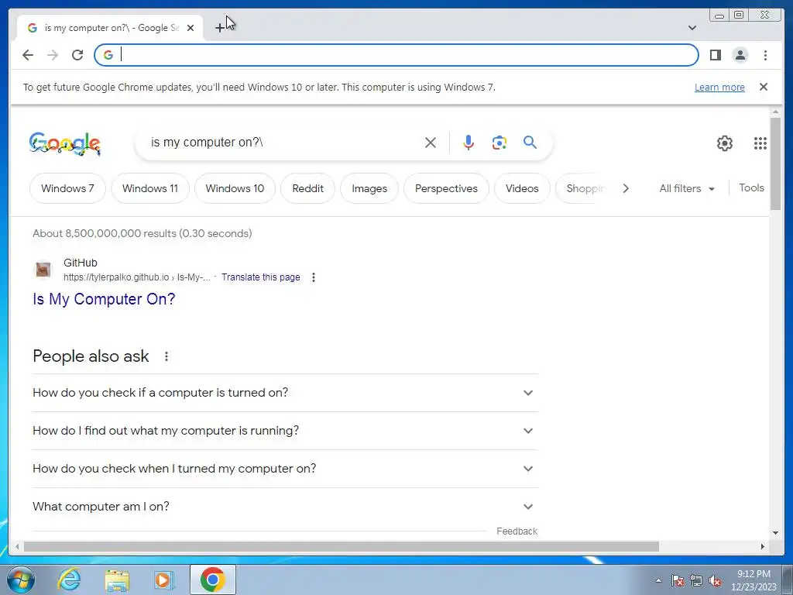This screenshot has width=793, height=595.
Task: Expand 'How do you check if a computer is turned on?'
Action: tap(285, 393)
